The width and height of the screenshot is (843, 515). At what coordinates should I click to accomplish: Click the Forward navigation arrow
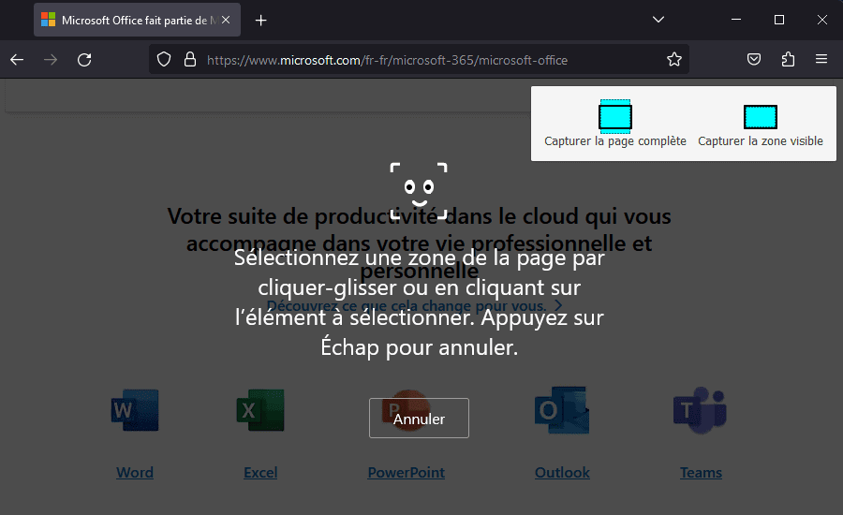click(x=51, y=60)
